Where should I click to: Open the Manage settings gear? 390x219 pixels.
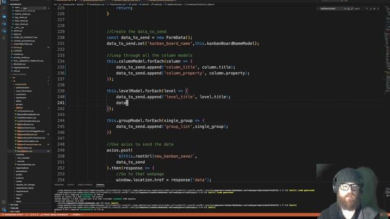coord(4,210)
